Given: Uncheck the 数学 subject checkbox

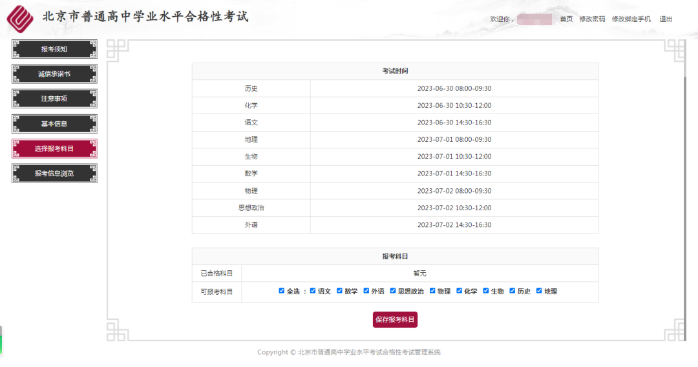Looking at the screenshot, I should tap(339, 291).
